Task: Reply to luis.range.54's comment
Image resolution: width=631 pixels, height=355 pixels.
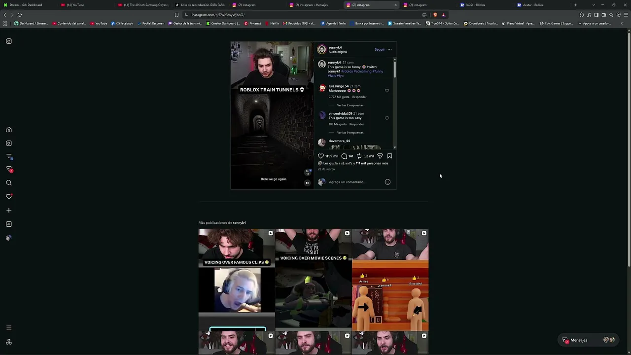Action: point(359,97)
